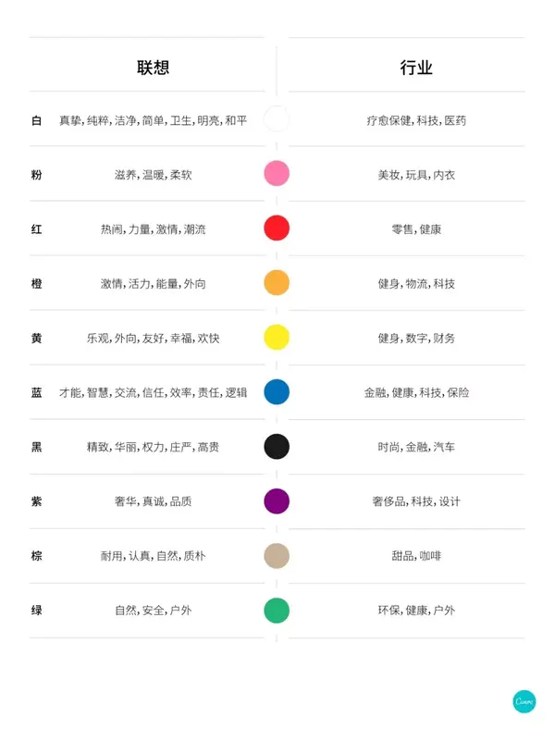Select the 白 row label
The height and width of the screenshot is (729, 555).
tap(37, 120)
